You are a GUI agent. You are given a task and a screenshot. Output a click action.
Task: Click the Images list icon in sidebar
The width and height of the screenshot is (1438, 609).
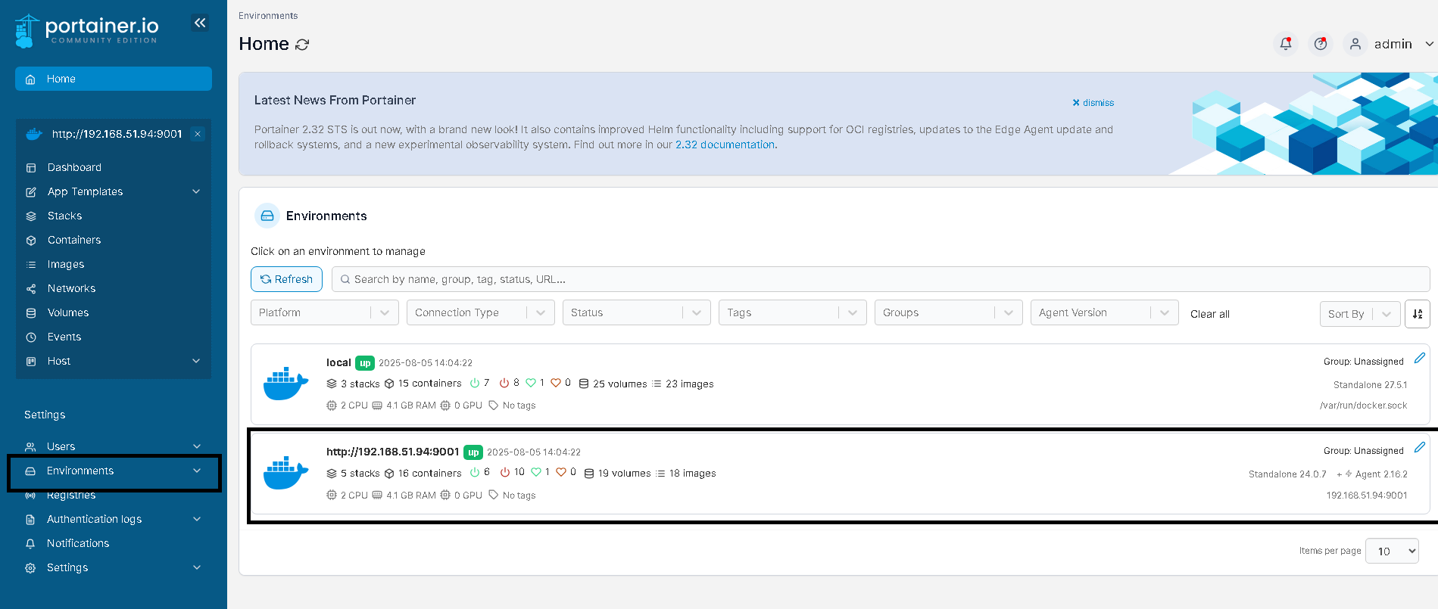coord(31,265)
